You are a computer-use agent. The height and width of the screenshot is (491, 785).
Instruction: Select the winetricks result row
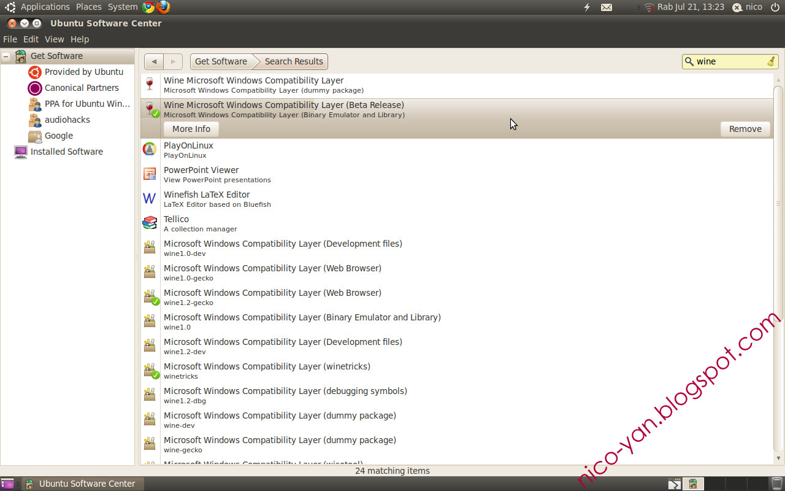(457, 371)
